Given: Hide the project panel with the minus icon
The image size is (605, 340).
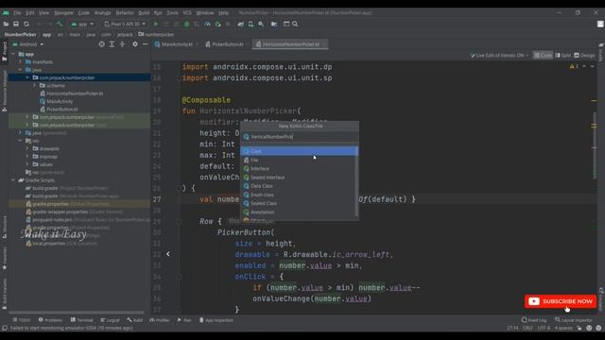Looking at the screenshot, I should (145, 44).
